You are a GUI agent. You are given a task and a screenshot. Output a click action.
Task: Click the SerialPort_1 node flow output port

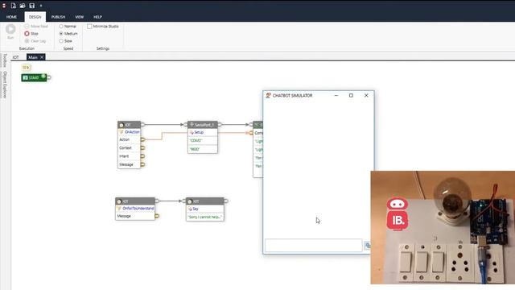point(220,125)
